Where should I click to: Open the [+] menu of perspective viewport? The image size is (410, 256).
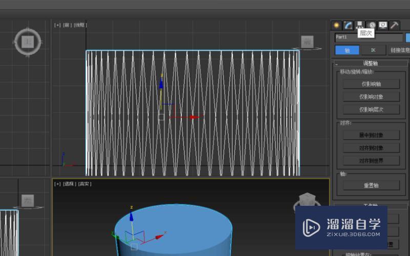[x=57, y=184]
